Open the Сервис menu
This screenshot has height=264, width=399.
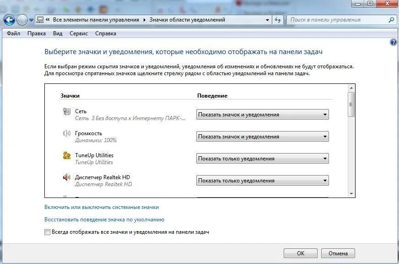pos(79,33)
